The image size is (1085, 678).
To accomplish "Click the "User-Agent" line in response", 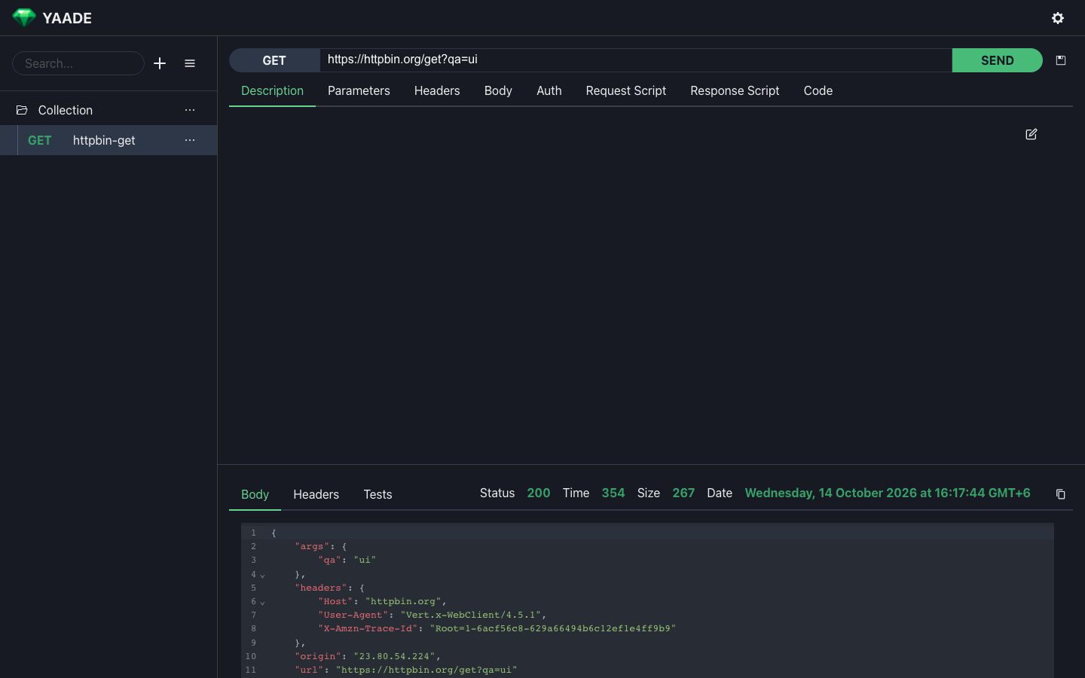I will [432, 615].
